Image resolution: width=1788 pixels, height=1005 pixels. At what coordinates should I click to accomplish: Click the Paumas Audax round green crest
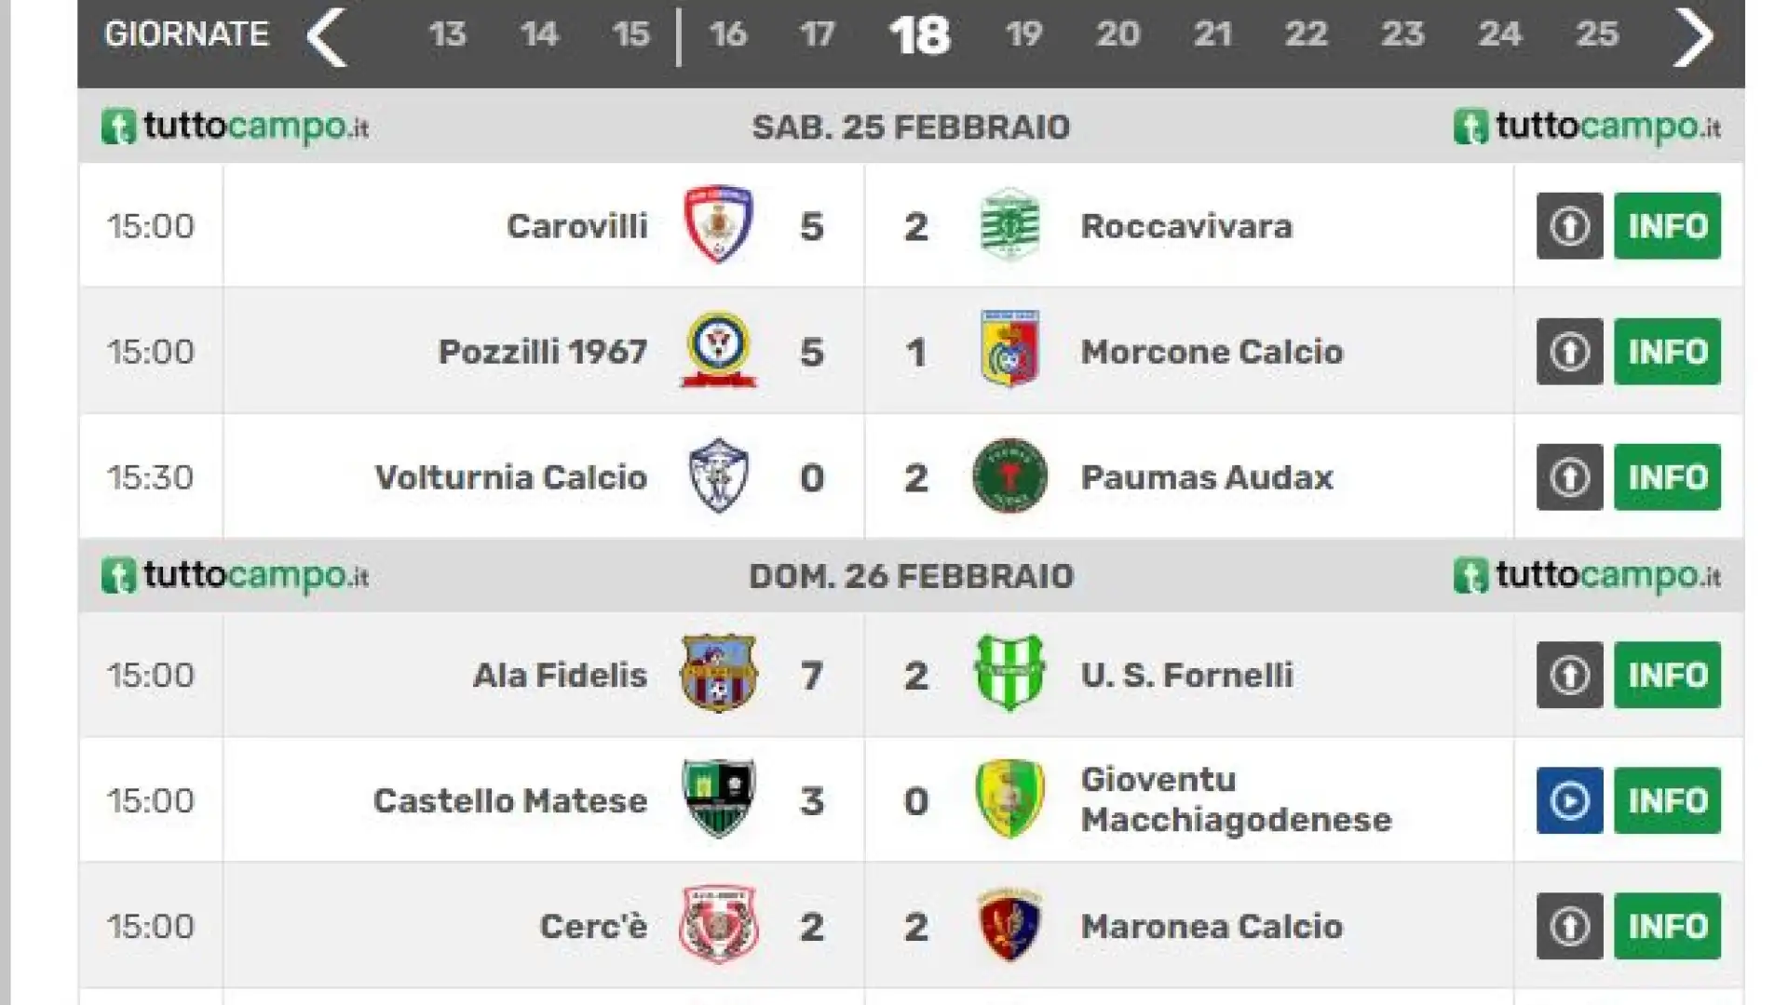pyautogui.click(x=1009, y=476)
